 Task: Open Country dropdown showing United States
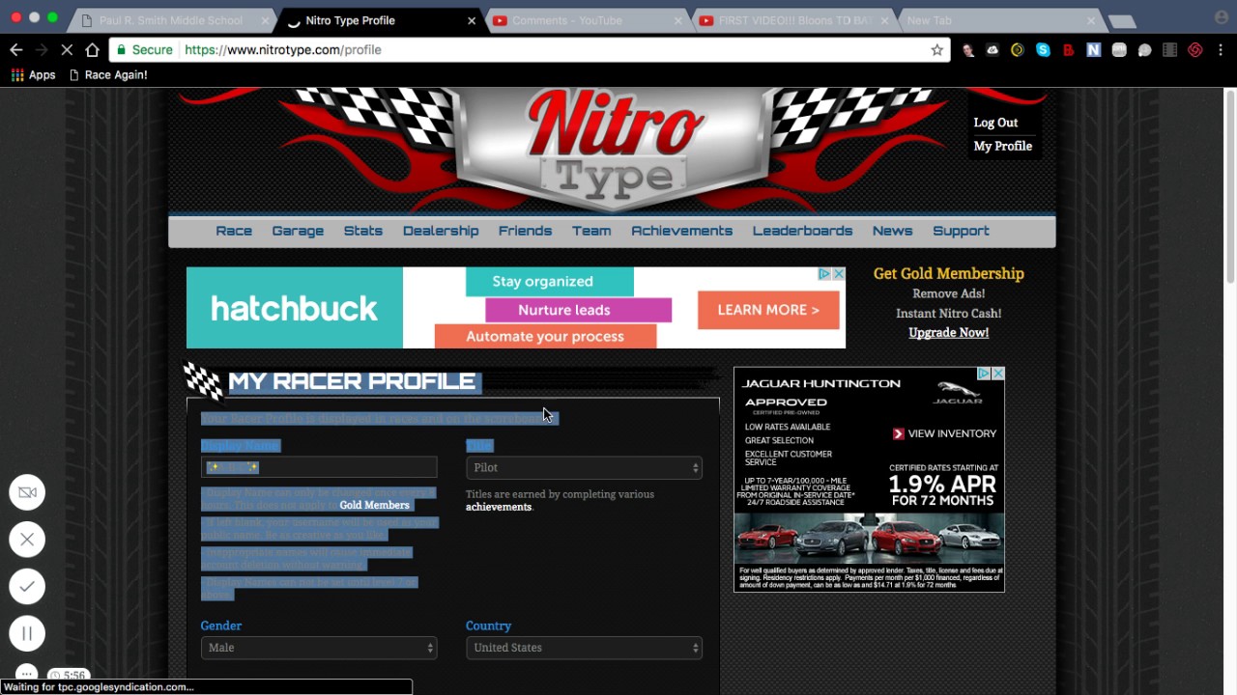click(584, 648)
